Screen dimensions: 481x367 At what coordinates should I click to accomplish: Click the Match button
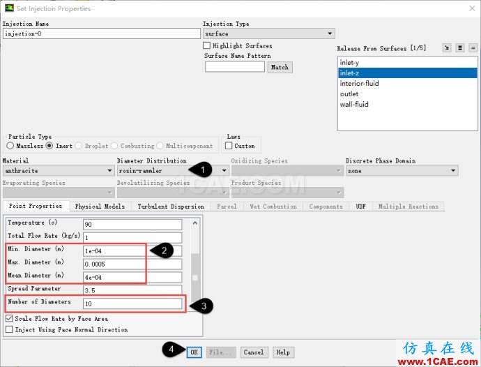280,67
